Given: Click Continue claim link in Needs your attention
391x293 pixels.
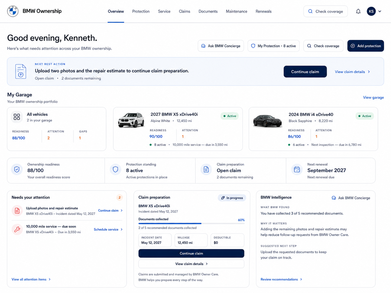Looking at the screenshot, I should pos(110,210).
